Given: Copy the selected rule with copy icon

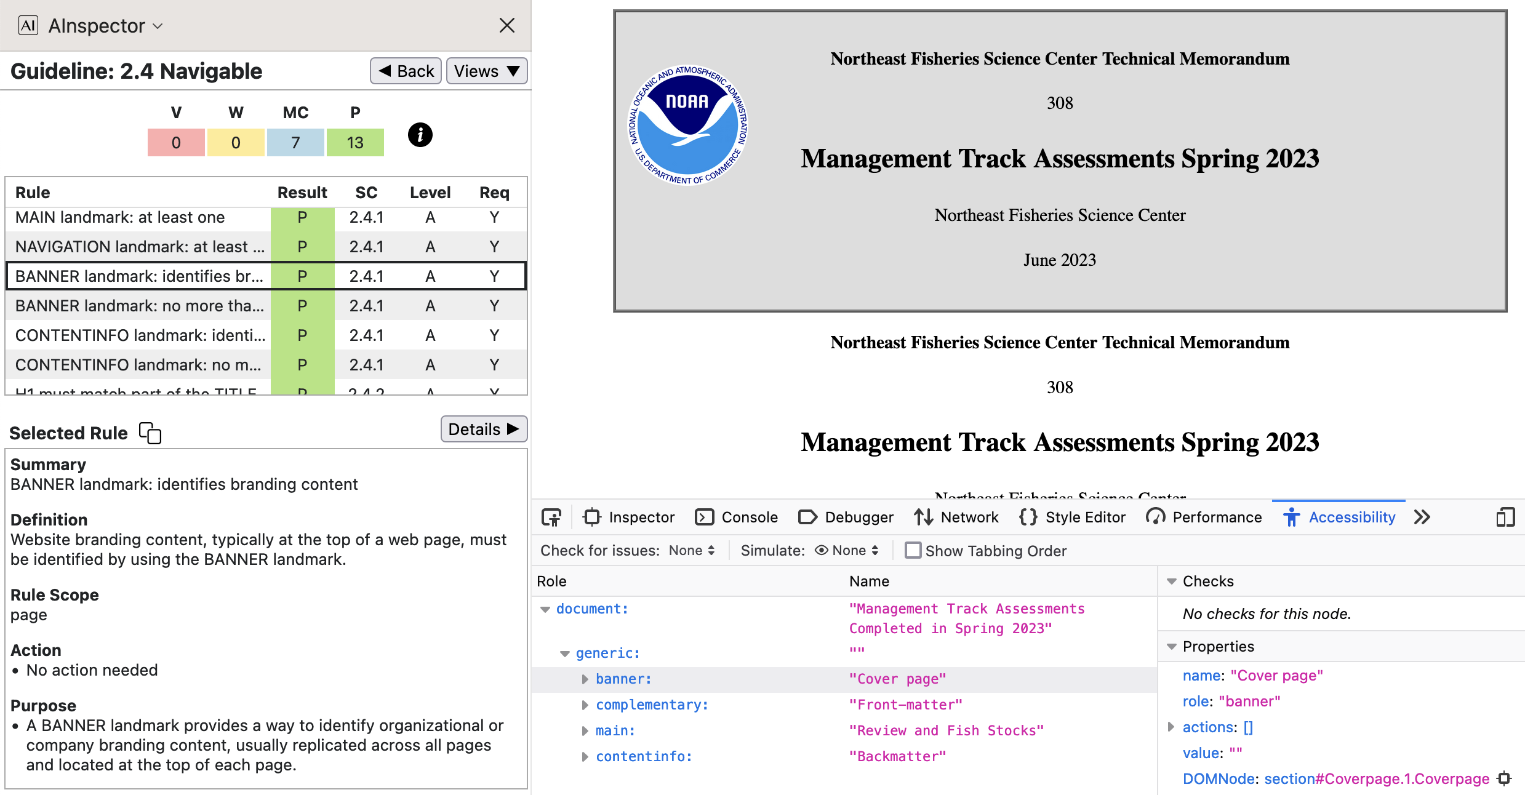Looking at the screenshot, I should pos(150,433).
